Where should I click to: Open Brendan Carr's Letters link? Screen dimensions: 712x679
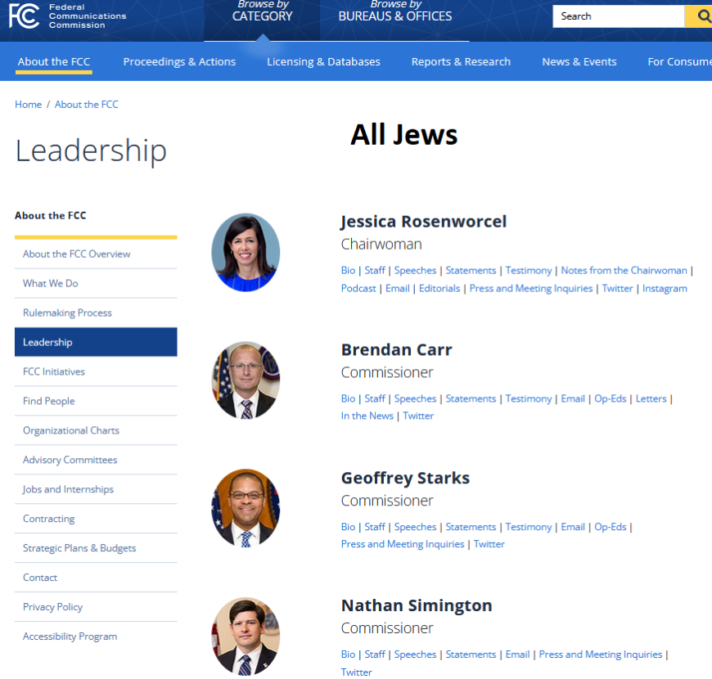[x=651, y=398]
